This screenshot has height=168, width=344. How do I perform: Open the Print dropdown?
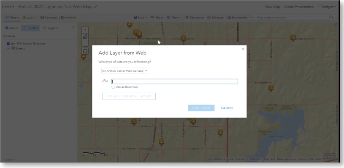click(173, 18)
